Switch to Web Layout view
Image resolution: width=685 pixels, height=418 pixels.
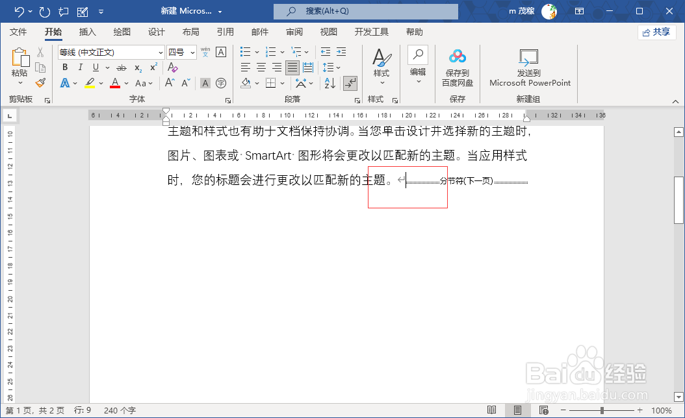(x=544, y=410)
